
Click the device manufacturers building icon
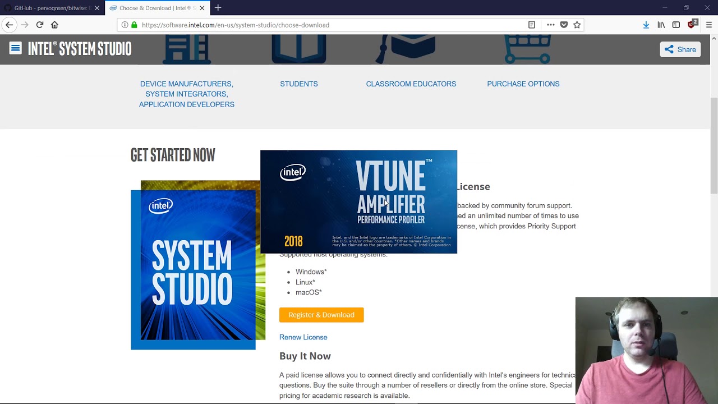[187, 49]
